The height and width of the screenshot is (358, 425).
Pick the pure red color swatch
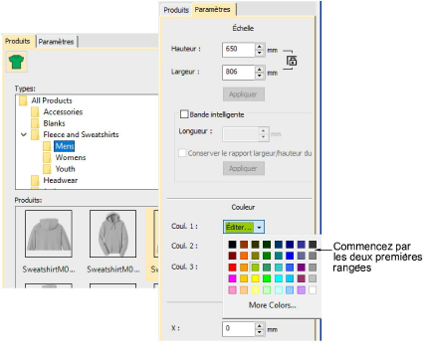[232, 268]
